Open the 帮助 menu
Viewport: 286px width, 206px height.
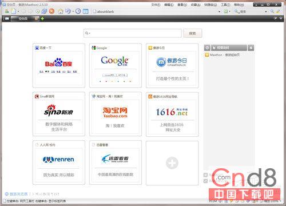pos(239,5)
